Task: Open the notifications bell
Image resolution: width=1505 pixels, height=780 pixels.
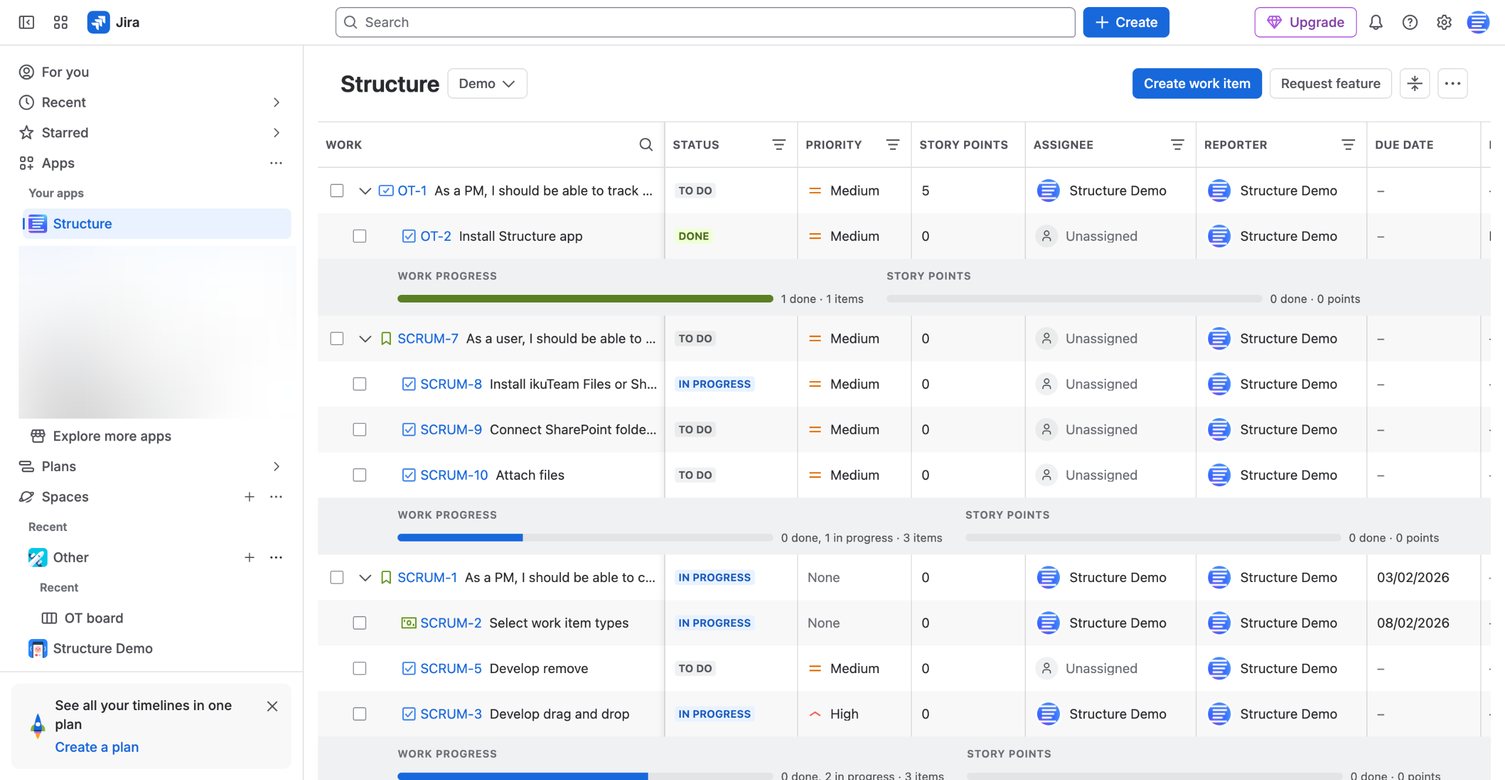Action: click(1376, 22)
